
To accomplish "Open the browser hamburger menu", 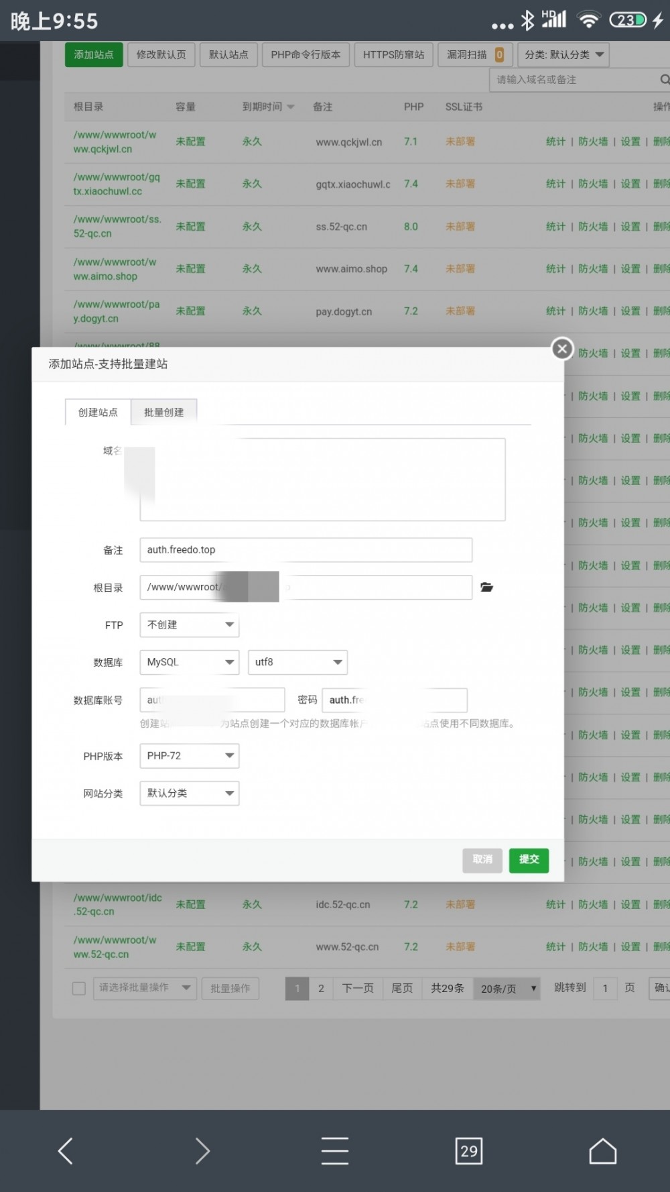I will 335,1151.
